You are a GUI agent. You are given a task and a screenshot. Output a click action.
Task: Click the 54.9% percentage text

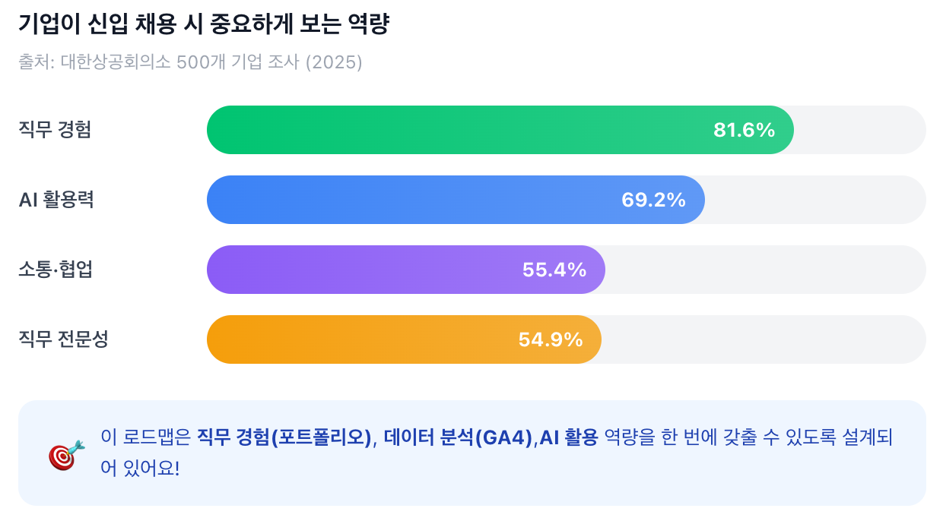(551, 339)
